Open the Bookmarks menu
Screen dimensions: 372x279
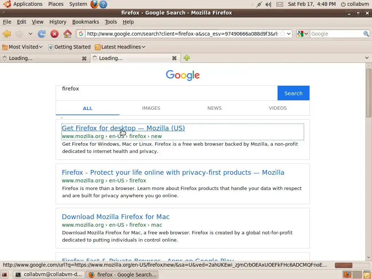click(86, 22)
